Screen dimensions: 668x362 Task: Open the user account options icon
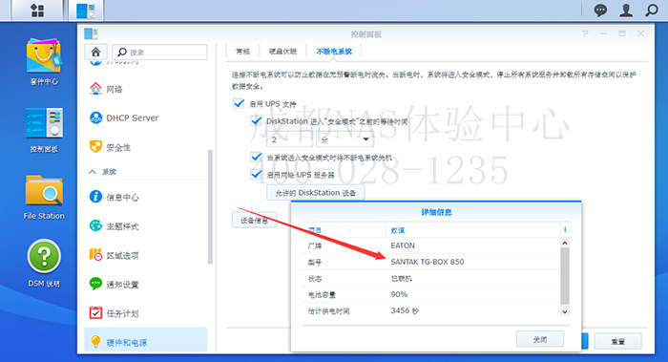626,11
